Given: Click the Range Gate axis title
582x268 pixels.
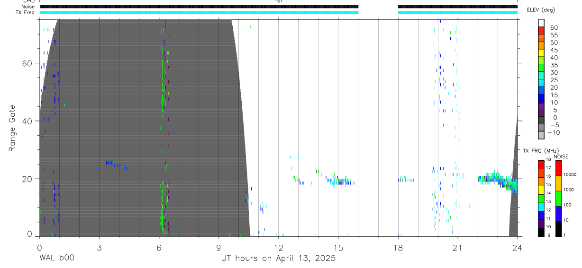Looking at the screenshot, I should click(x=12, y=129).
